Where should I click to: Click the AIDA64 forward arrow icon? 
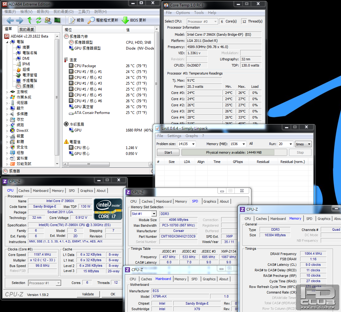coord(20,21)
